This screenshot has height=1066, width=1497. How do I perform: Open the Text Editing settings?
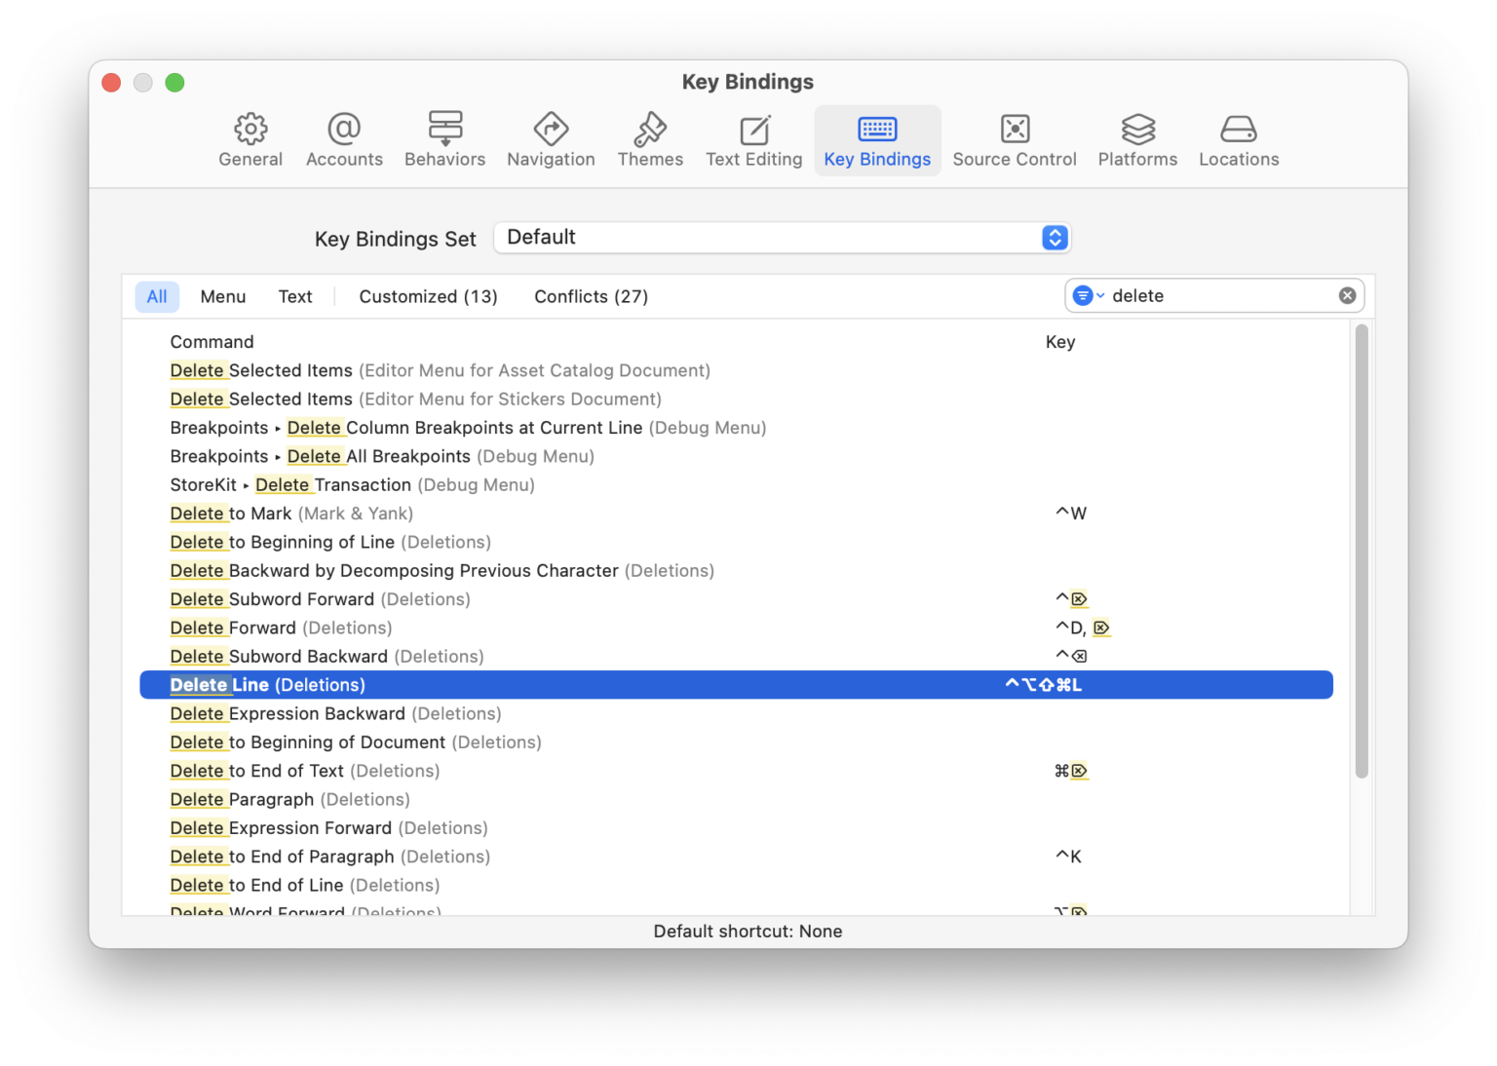point(752,139)
